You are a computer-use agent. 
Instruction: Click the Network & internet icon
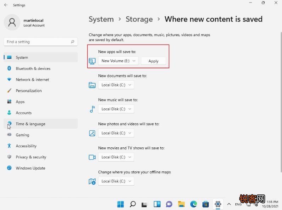9,79
